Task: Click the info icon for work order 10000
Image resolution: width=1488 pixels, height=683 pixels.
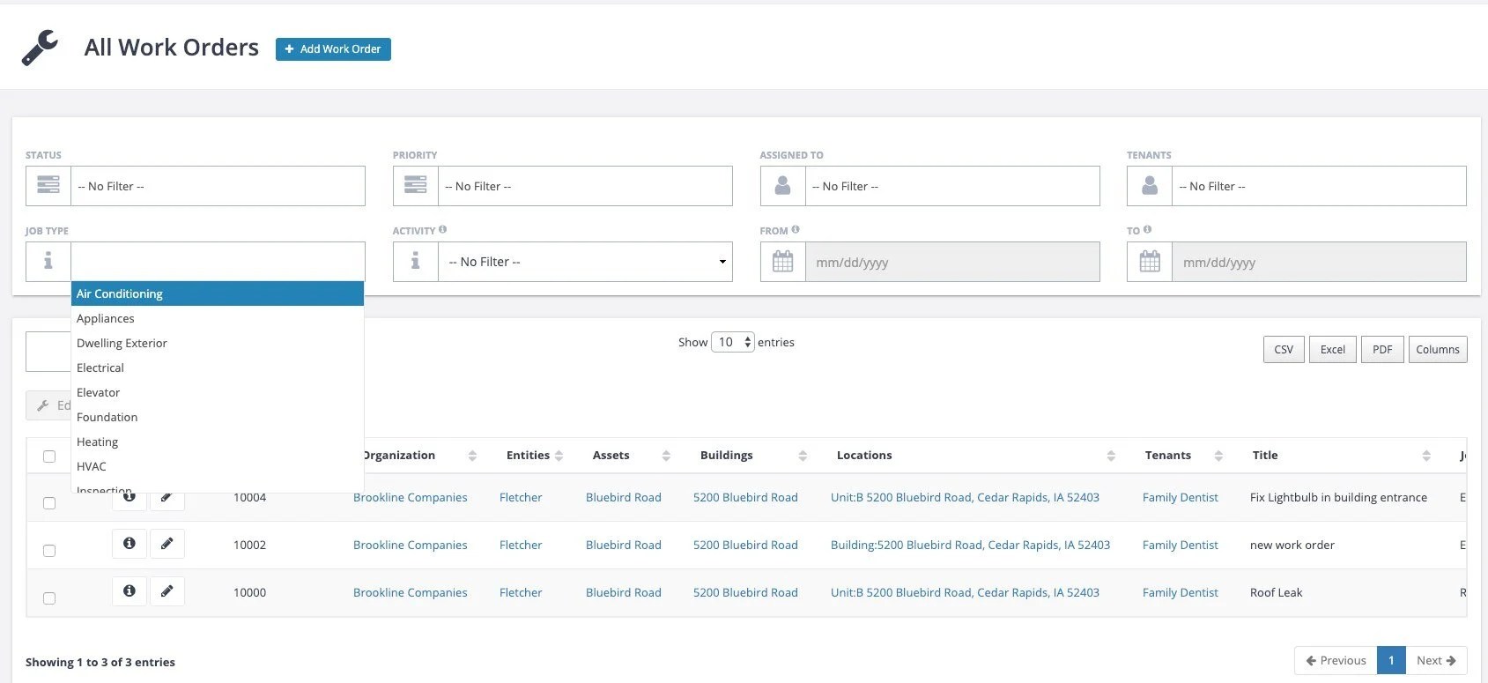Action: click(x=130, y=591)
